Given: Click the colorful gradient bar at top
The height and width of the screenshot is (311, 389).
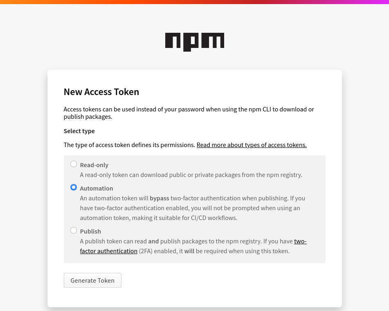Looking at the screenshot, I should (x=194, y=2).
